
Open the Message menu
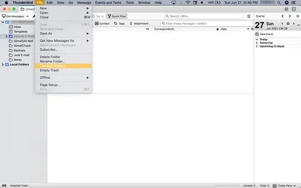[84, 3]
